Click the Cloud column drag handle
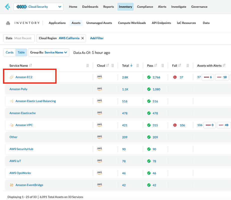The width and height of the screenshot is (231, 200). 113,66
